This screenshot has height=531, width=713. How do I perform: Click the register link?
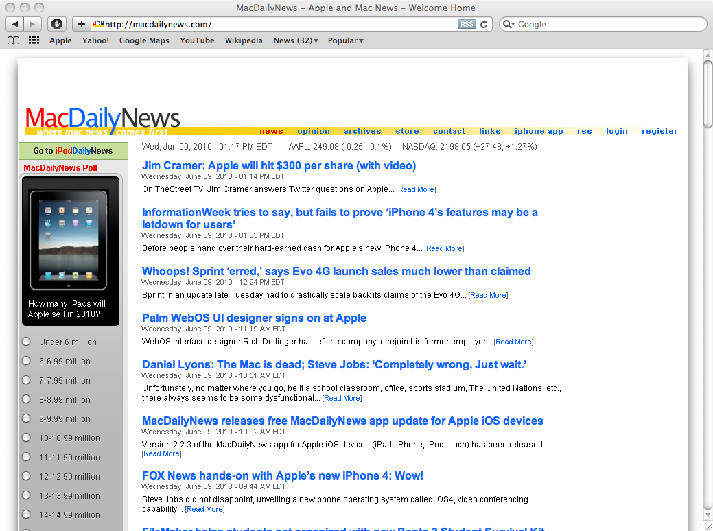(659, 131)
